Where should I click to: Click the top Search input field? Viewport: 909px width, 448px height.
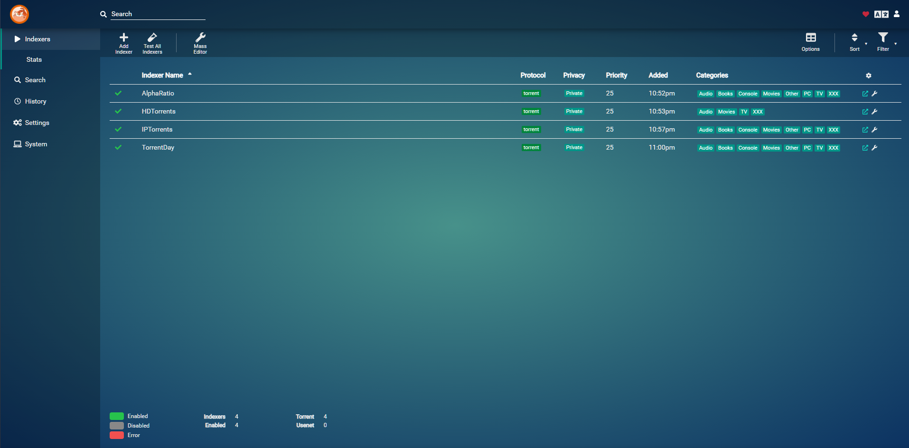point(157,14)
